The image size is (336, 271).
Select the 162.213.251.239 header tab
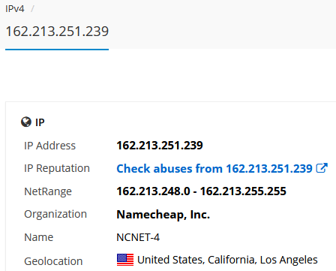[x=57, y=32]
